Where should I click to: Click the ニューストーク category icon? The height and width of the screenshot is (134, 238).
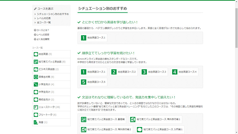point(36,107)
